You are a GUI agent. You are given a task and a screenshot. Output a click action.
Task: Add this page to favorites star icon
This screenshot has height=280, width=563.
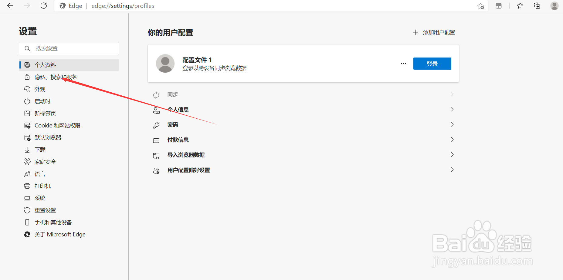click(480, 6)
